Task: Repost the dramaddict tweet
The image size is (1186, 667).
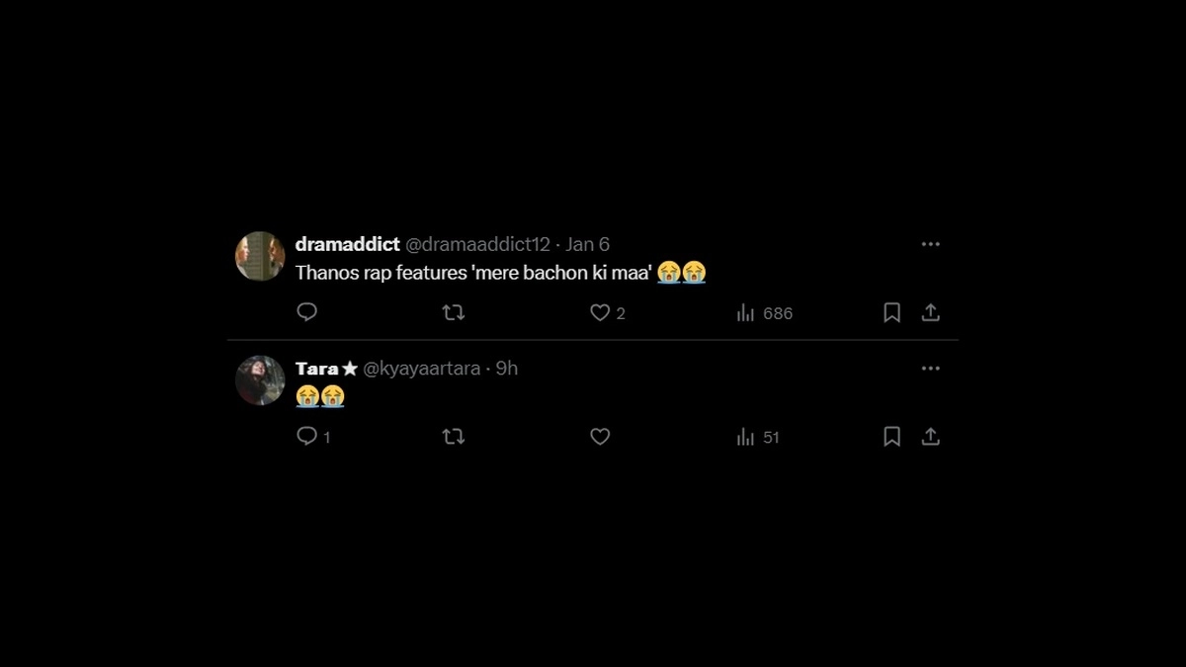Action: (x=454, y=312)
